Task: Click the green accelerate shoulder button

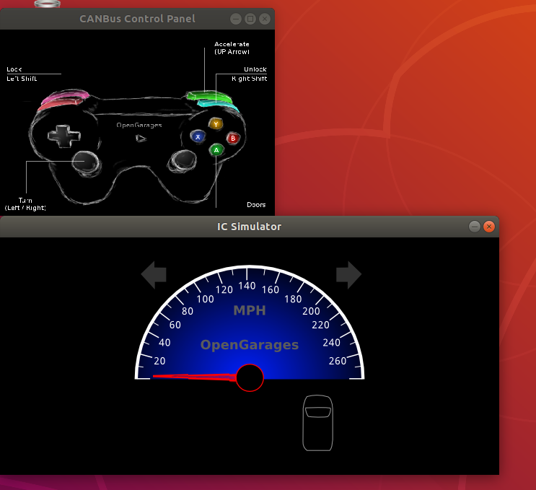Action: (208, 96)
